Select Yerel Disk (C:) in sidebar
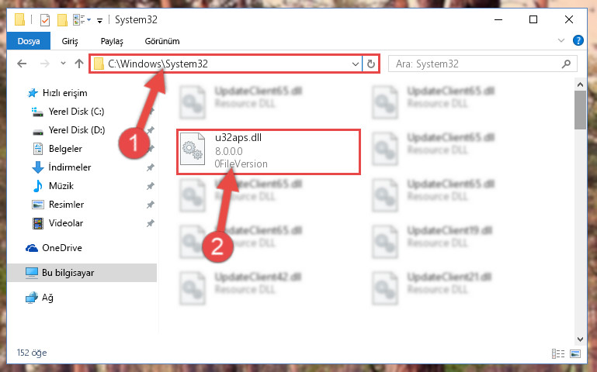This screenshot has height=372, width=597. point(76,112)
